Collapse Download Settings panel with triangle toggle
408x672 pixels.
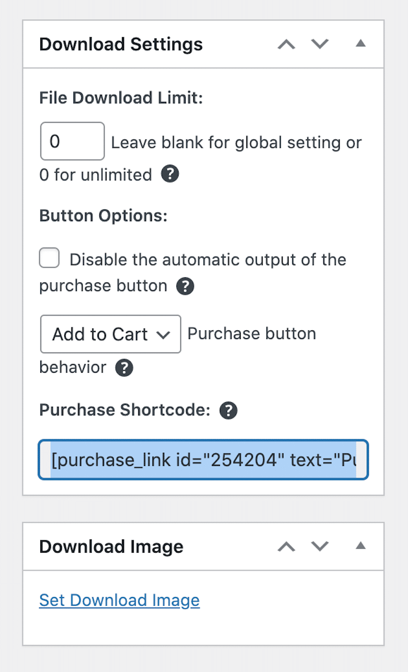[x=361, y=44]
